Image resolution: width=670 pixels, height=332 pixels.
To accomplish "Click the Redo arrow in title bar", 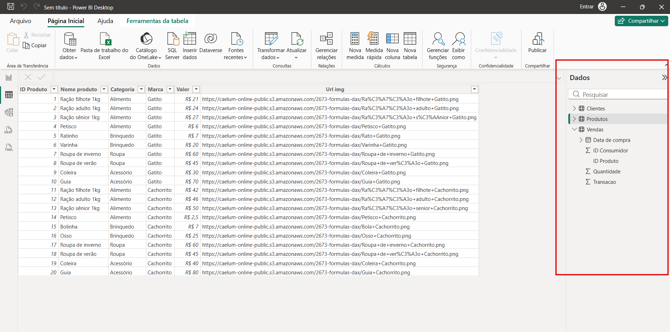I will point(36,7).
